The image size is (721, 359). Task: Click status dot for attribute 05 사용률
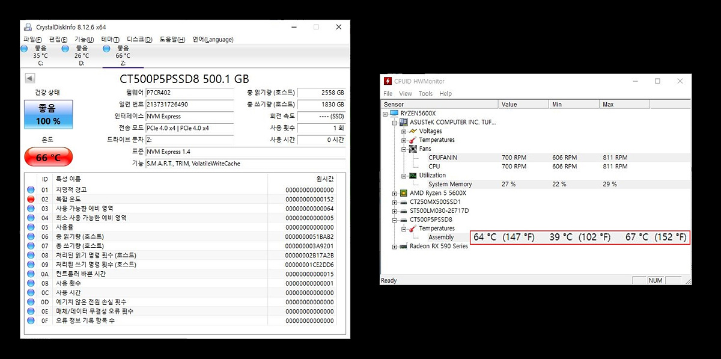coord(31,227)
